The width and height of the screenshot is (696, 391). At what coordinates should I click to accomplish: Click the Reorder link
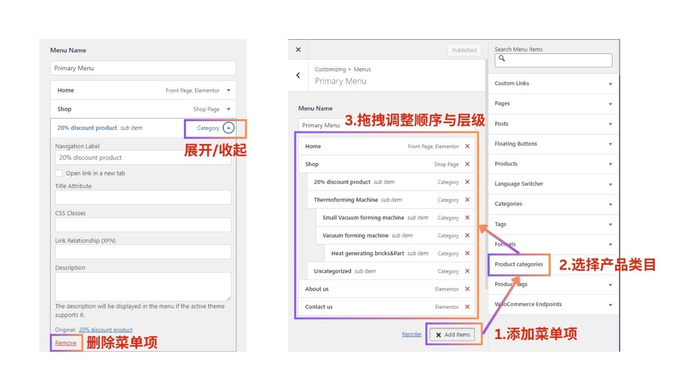[412, 334]
